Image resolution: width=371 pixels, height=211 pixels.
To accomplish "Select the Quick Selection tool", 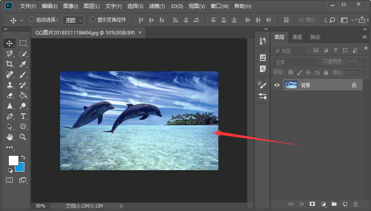I will [23, 54].
